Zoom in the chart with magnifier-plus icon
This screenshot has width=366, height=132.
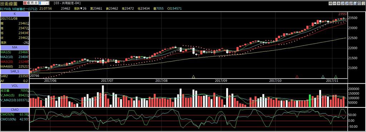click(347, 3)
